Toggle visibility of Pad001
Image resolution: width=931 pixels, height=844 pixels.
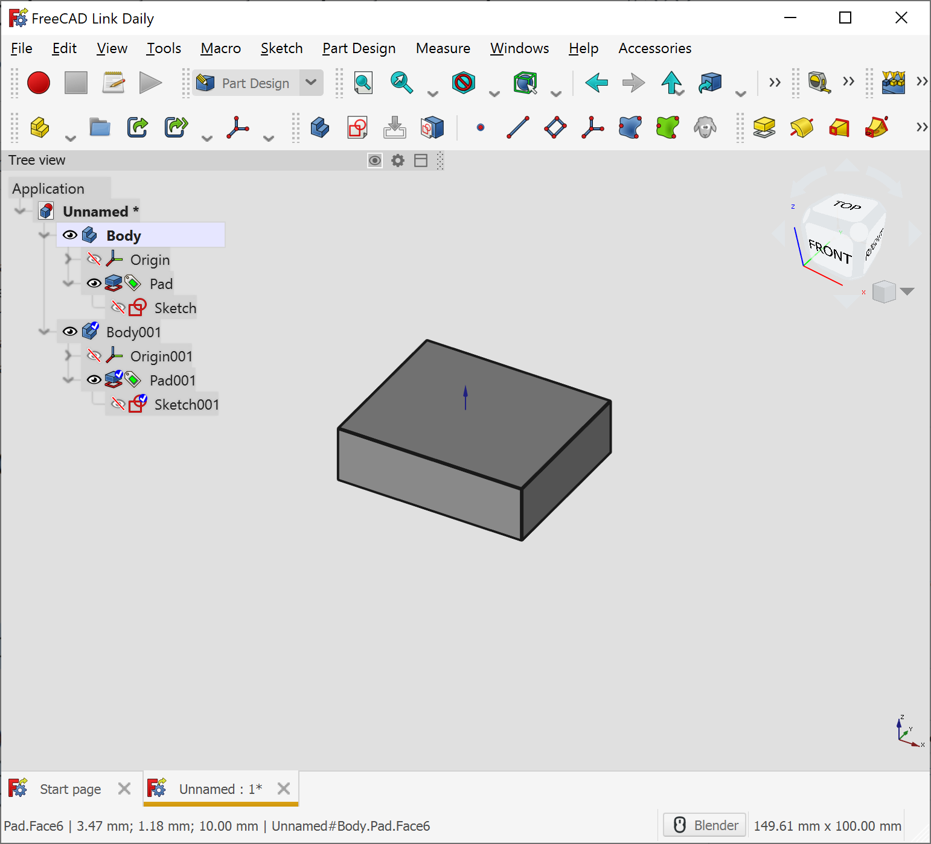tap(94, 379)
